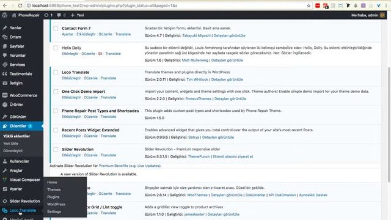Image resolution: width=391 pixels, height=220 pixels.
Task: Click the page vertical scrollbar
Action: pos(389,125)
